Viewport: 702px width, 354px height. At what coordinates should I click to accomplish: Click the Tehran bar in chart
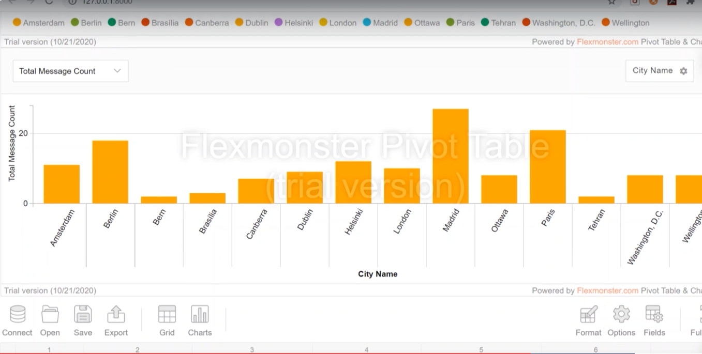pyautogui.click(x=596, y=200)
